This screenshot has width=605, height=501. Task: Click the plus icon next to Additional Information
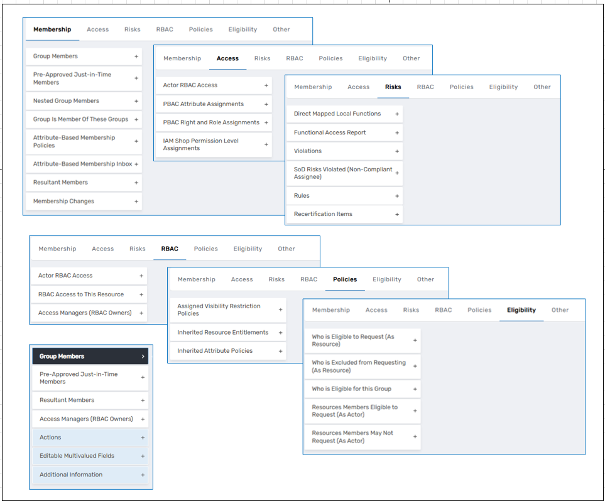click(x=143, y=475)
